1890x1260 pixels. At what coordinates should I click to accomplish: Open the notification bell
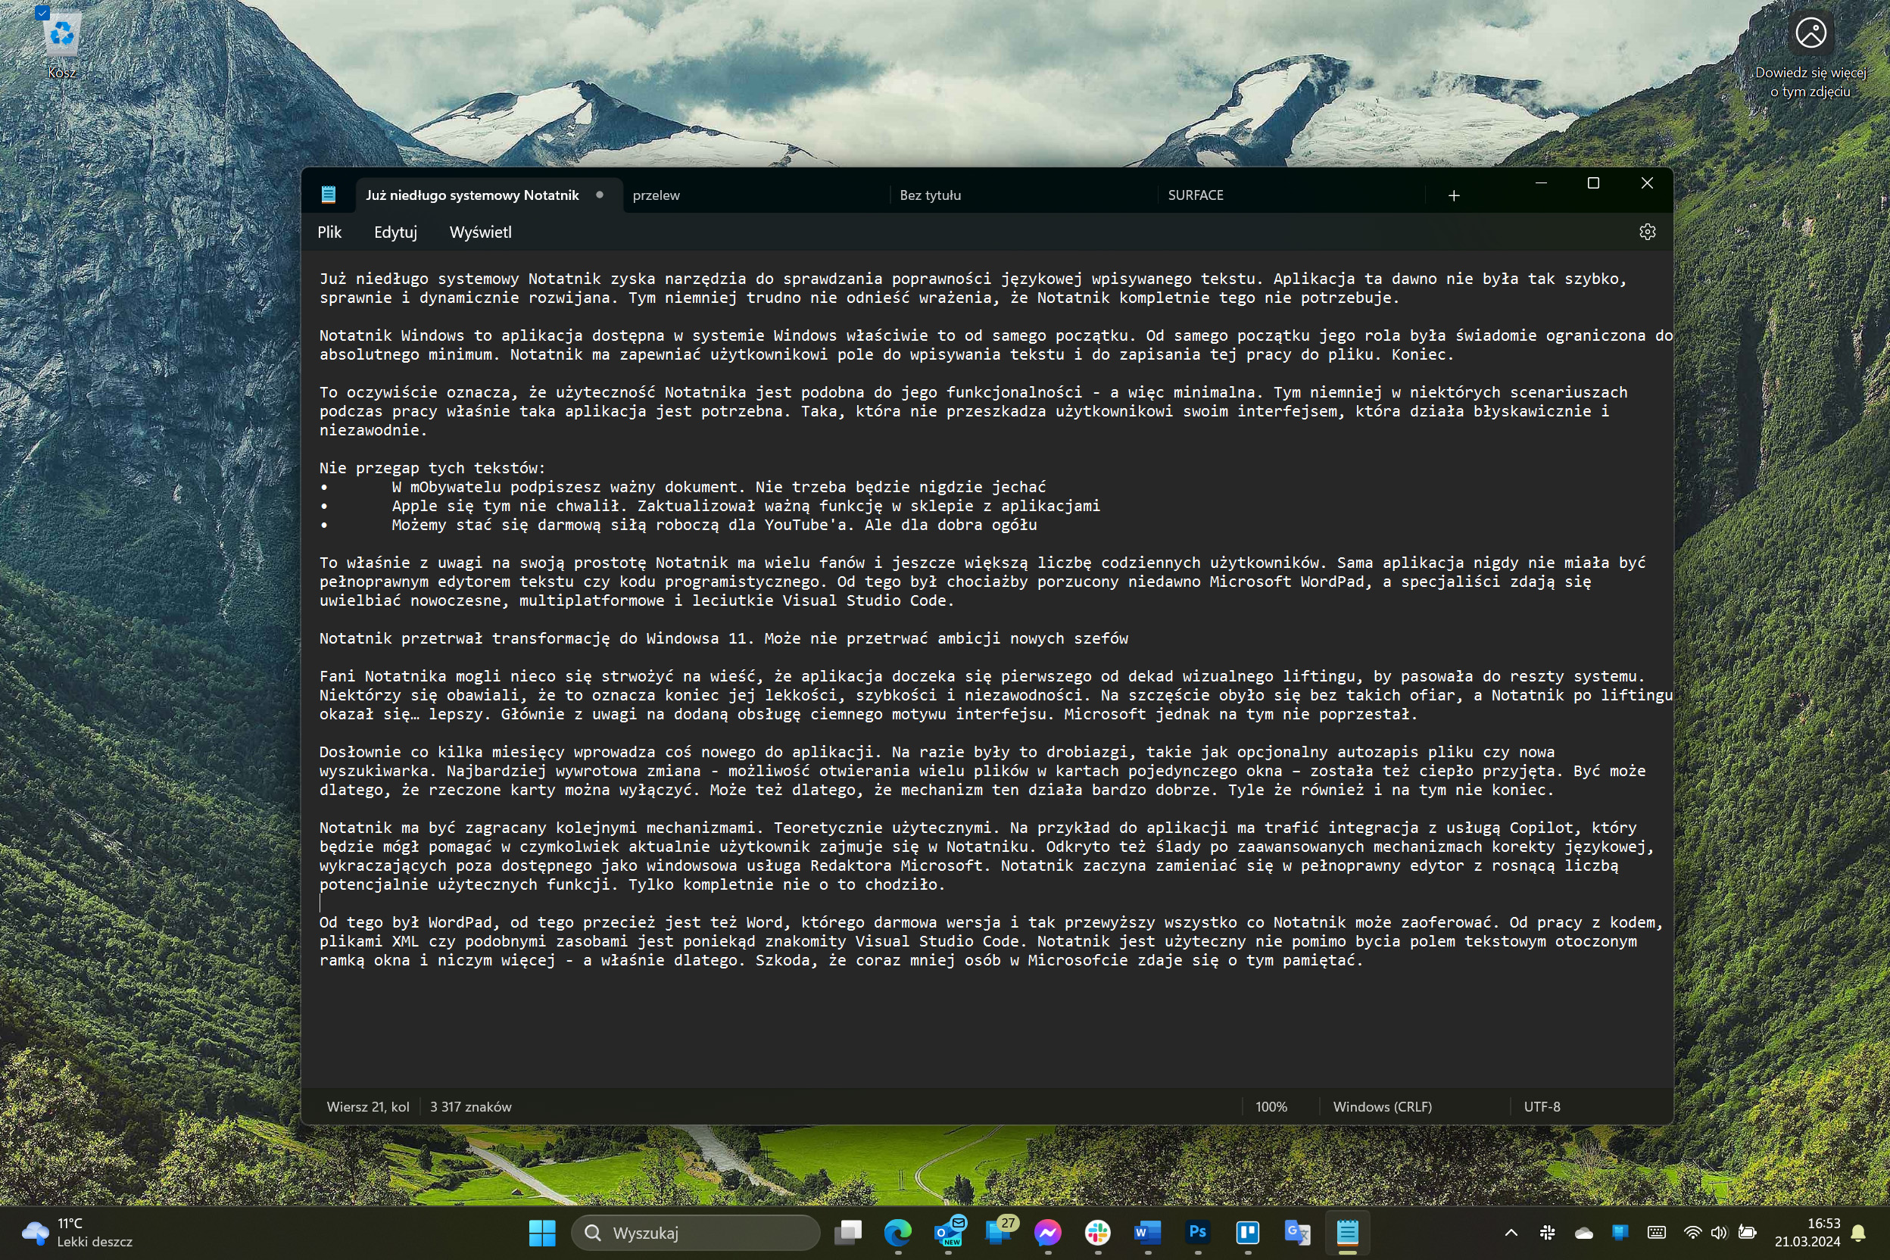point(1858,1233)
